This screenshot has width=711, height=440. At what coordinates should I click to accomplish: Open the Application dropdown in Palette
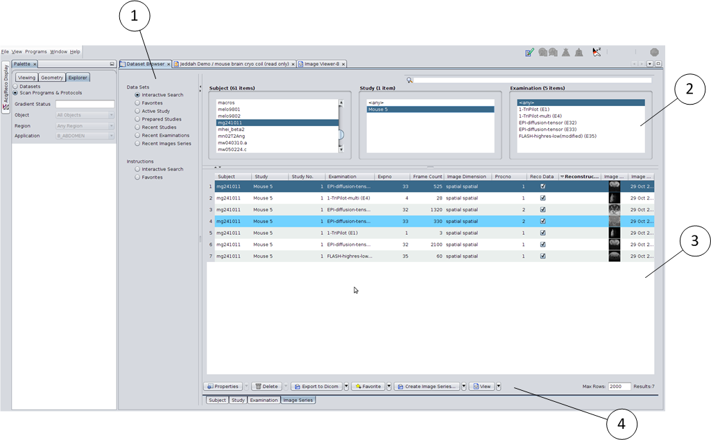(x=85, y=136)
